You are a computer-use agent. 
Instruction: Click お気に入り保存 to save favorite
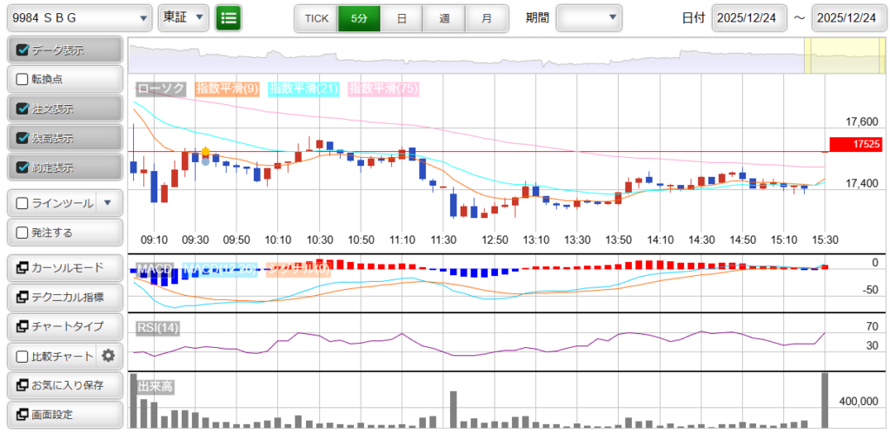click(x=64, y=385)
